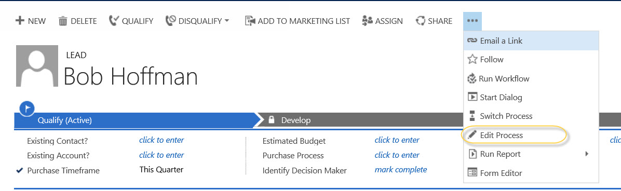Click the lead contact photo placeholder
The width and height of the screenshot is (621, 191).
(37, 66)
